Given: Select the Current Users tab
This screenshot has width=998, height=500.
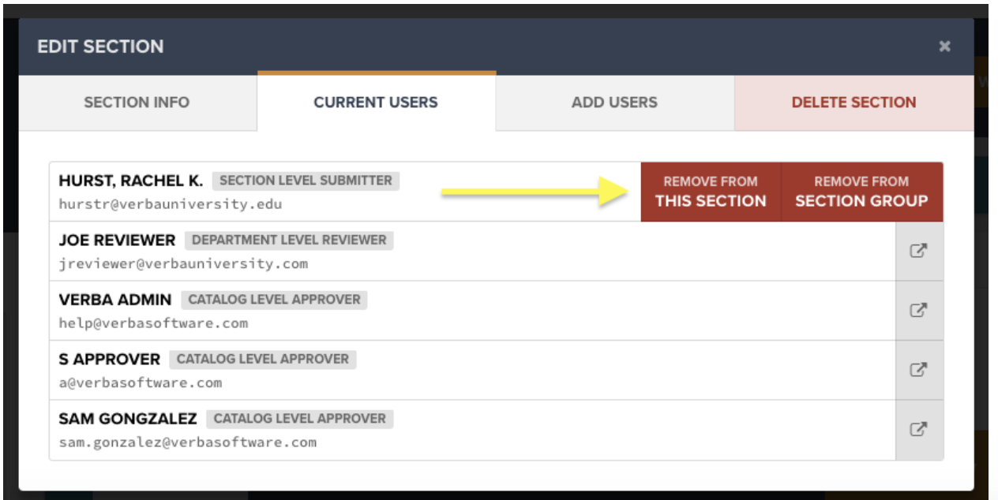Looking at the screenshot, I should pyautogui.click(x=376, y=102).
